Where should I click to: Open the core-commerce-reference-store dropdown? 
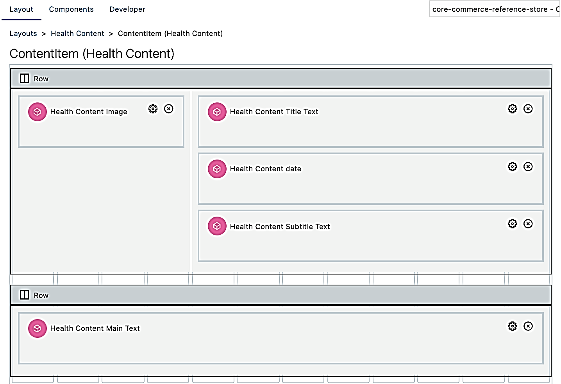[494, 9]
